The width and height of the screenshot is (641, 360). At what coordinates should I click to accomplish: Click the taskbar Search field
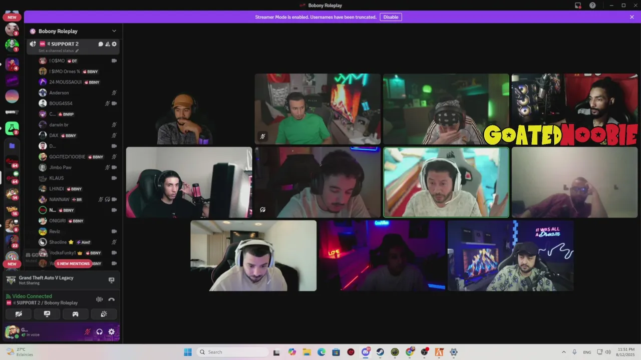tap(232, 352)
